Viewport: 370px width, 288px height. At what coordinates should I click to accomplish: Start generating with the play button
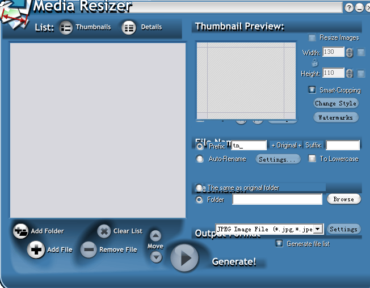click(x=184, y=258)
